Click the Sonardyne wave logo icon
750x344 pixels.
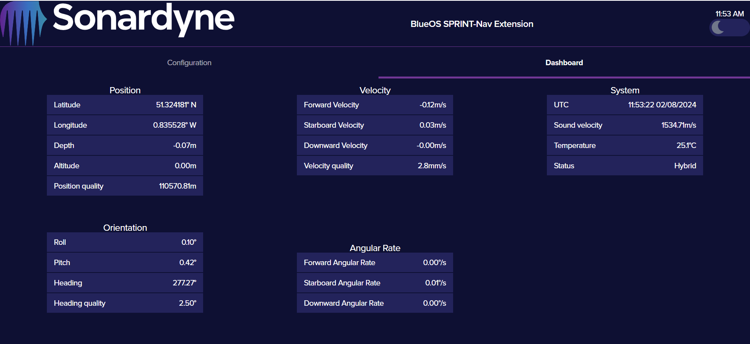tap(23, 23)
